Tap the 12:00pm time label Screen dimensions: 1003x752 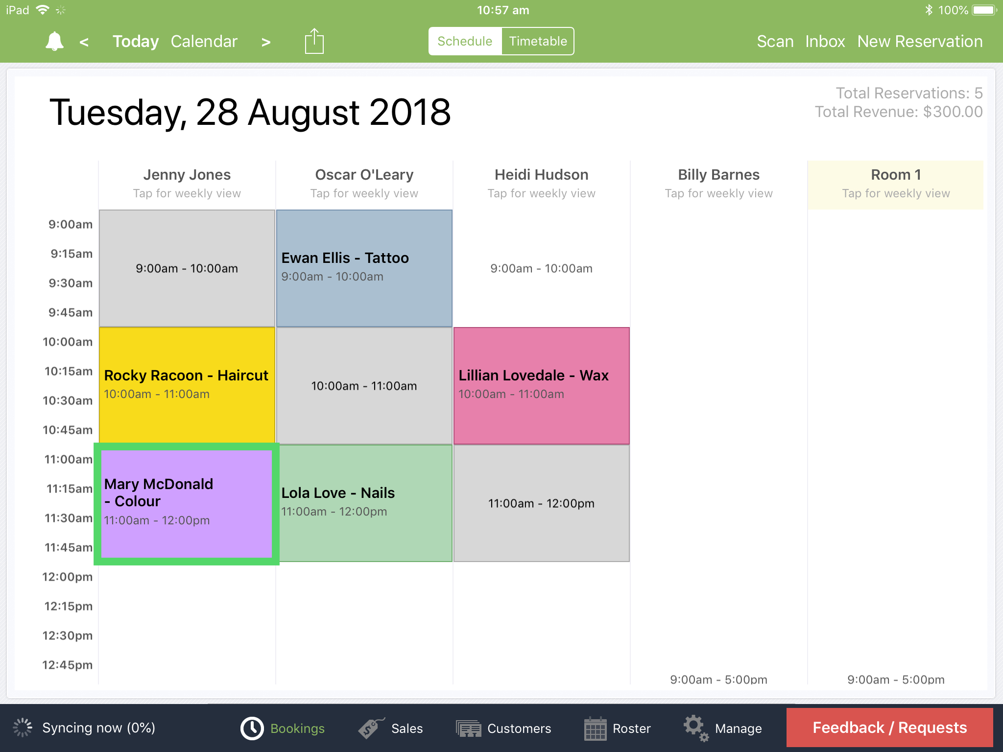click(68, 577)
